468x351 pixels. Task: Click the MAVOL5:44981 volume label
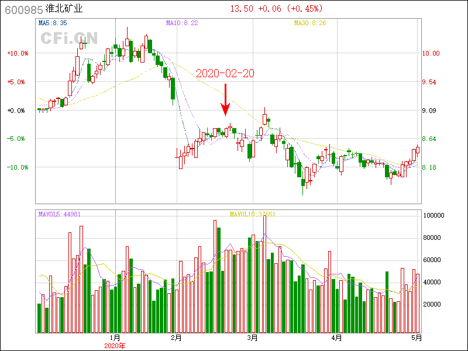tap(59, 214)
